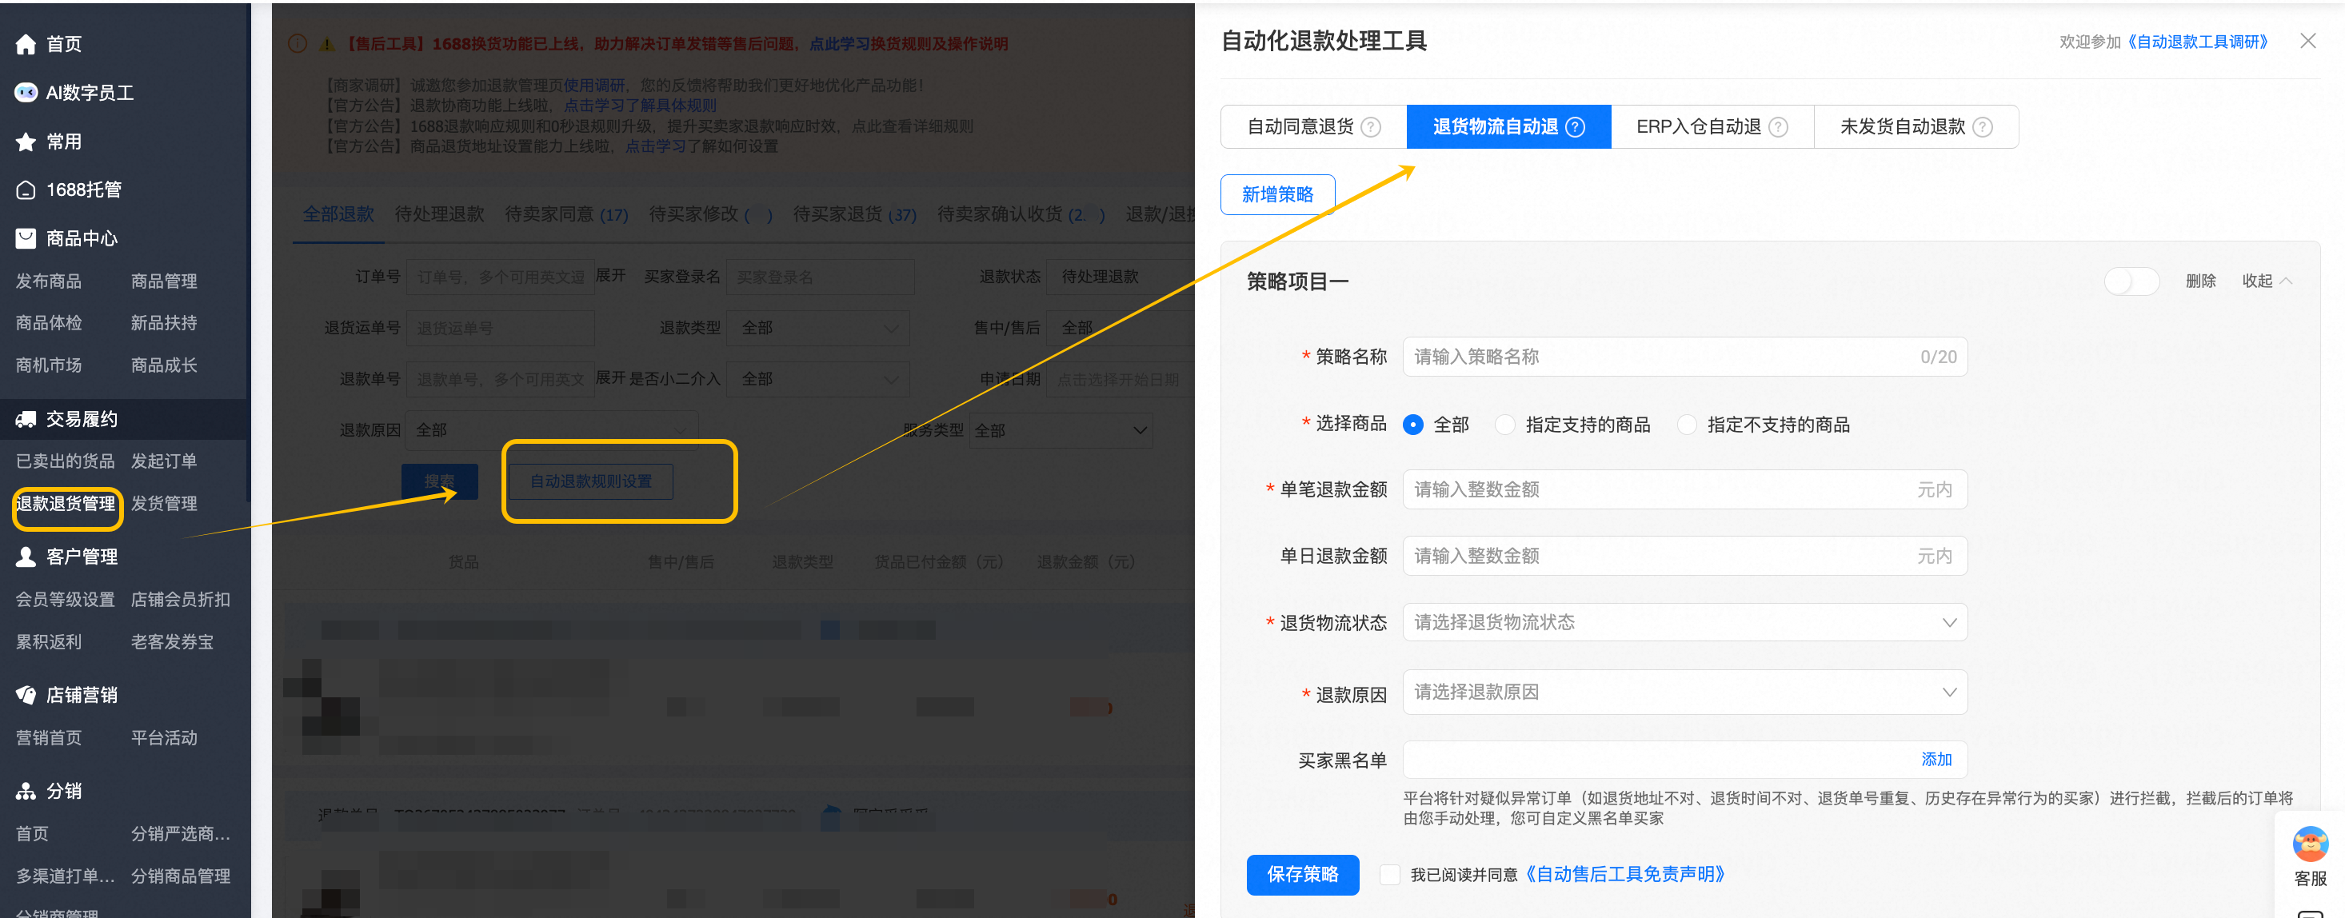Click the 常用 star icon
2345x918 pixels.
[x=26, y=142]
